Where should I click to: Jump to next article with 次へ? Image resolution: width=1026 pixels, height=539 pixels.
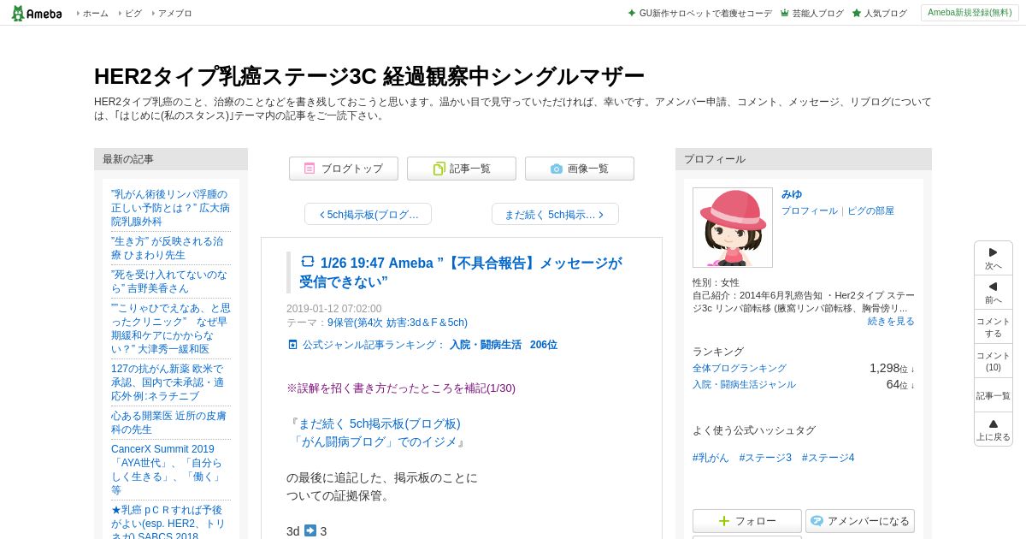click(x=994, y=258)
